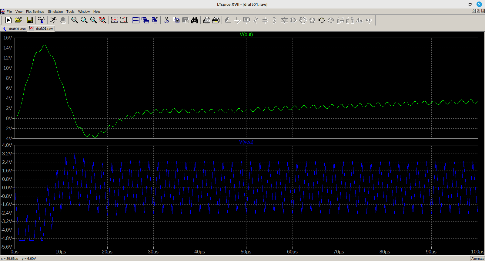485x261 pixels.
Task: Click the Print Setup icon
Action: pyautogui.click(x=216, y=20)
